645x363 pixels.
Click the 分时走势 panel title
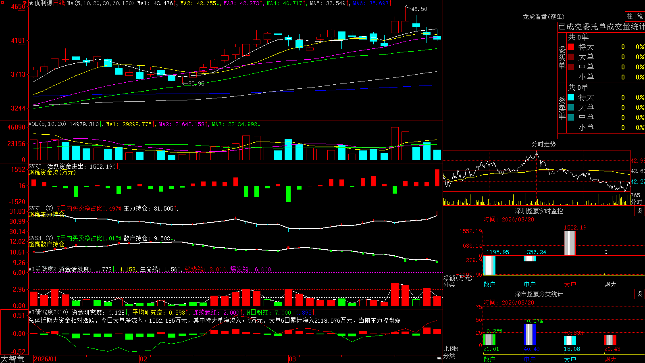(x=544, y=144)
